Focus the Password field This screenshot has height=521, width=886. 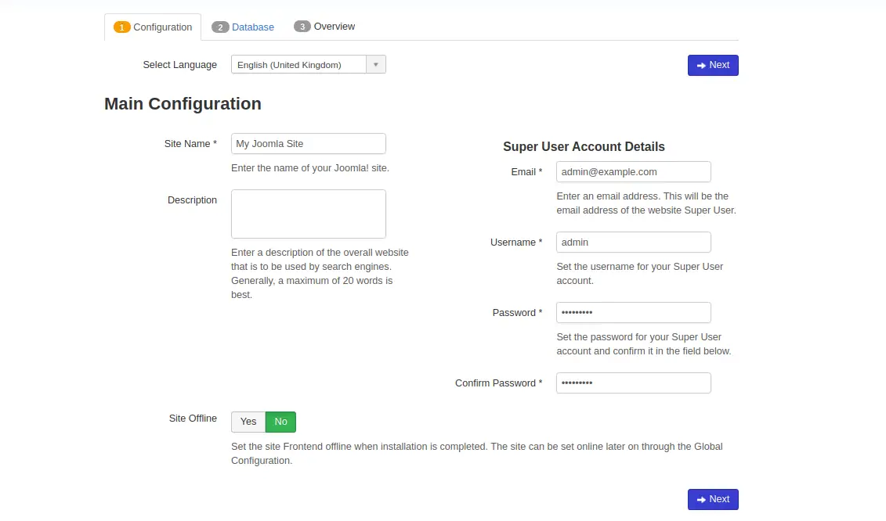click(633, 313)
